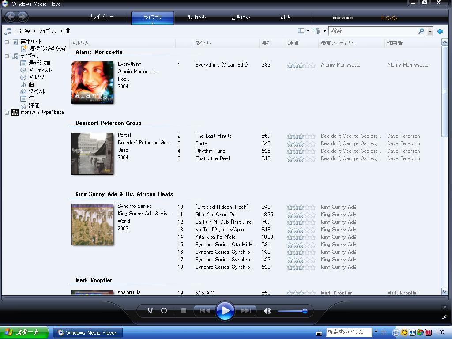Image resolution: width=452 pixels, height=339 pixels.
Task: Collapse the 再生リスト tree node
Action: 7,42
